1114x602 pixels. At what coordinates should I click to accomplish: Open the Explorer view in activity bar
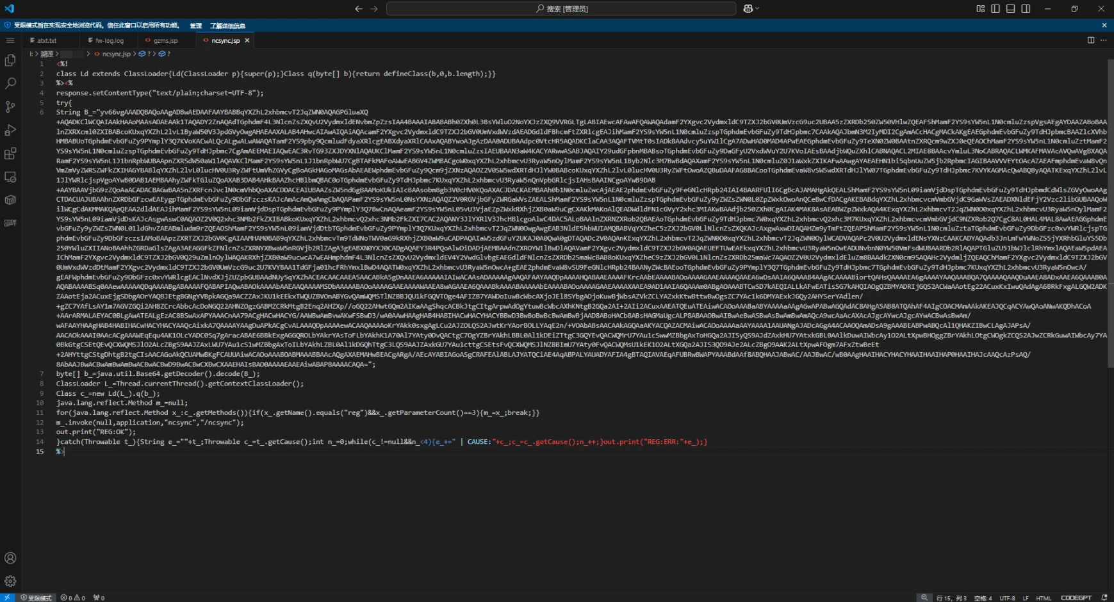10,60
